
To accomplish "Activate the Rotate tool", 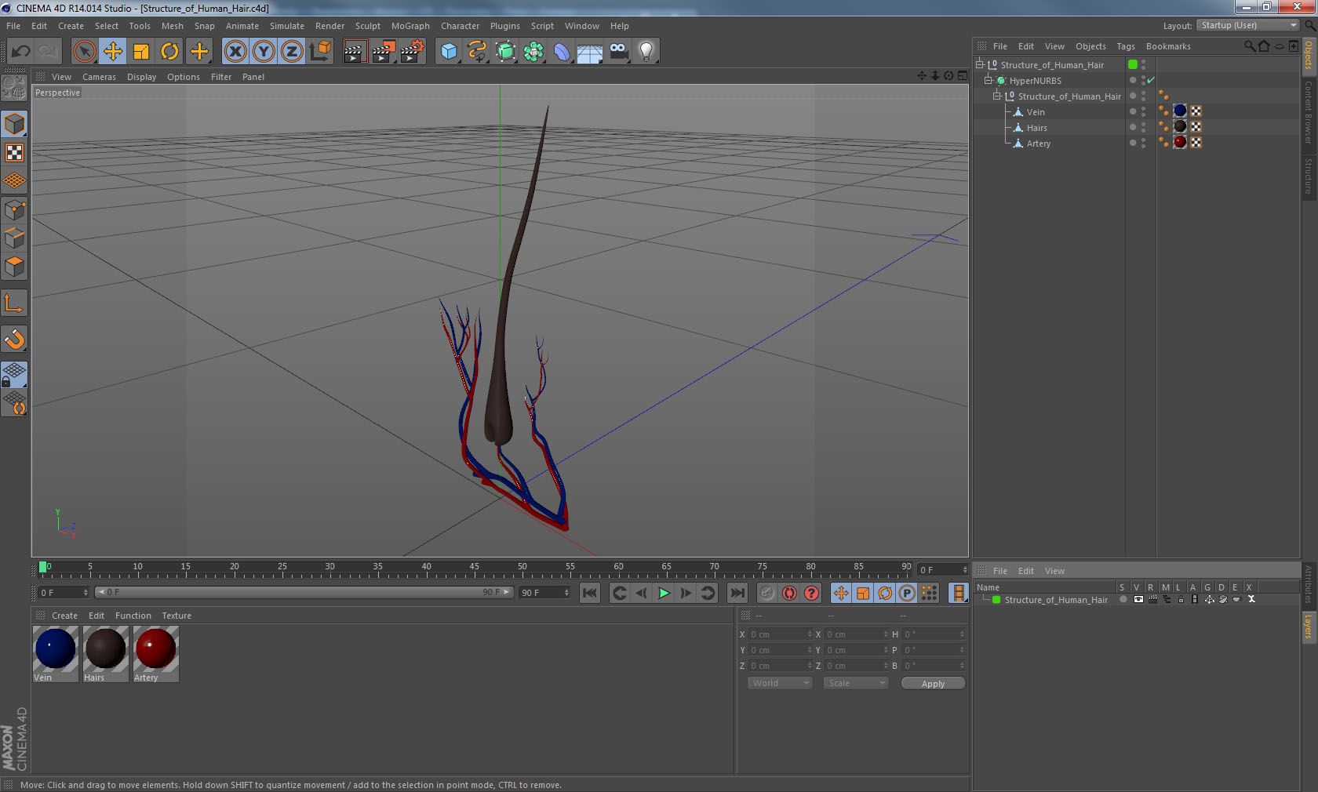I will [169, 52].
